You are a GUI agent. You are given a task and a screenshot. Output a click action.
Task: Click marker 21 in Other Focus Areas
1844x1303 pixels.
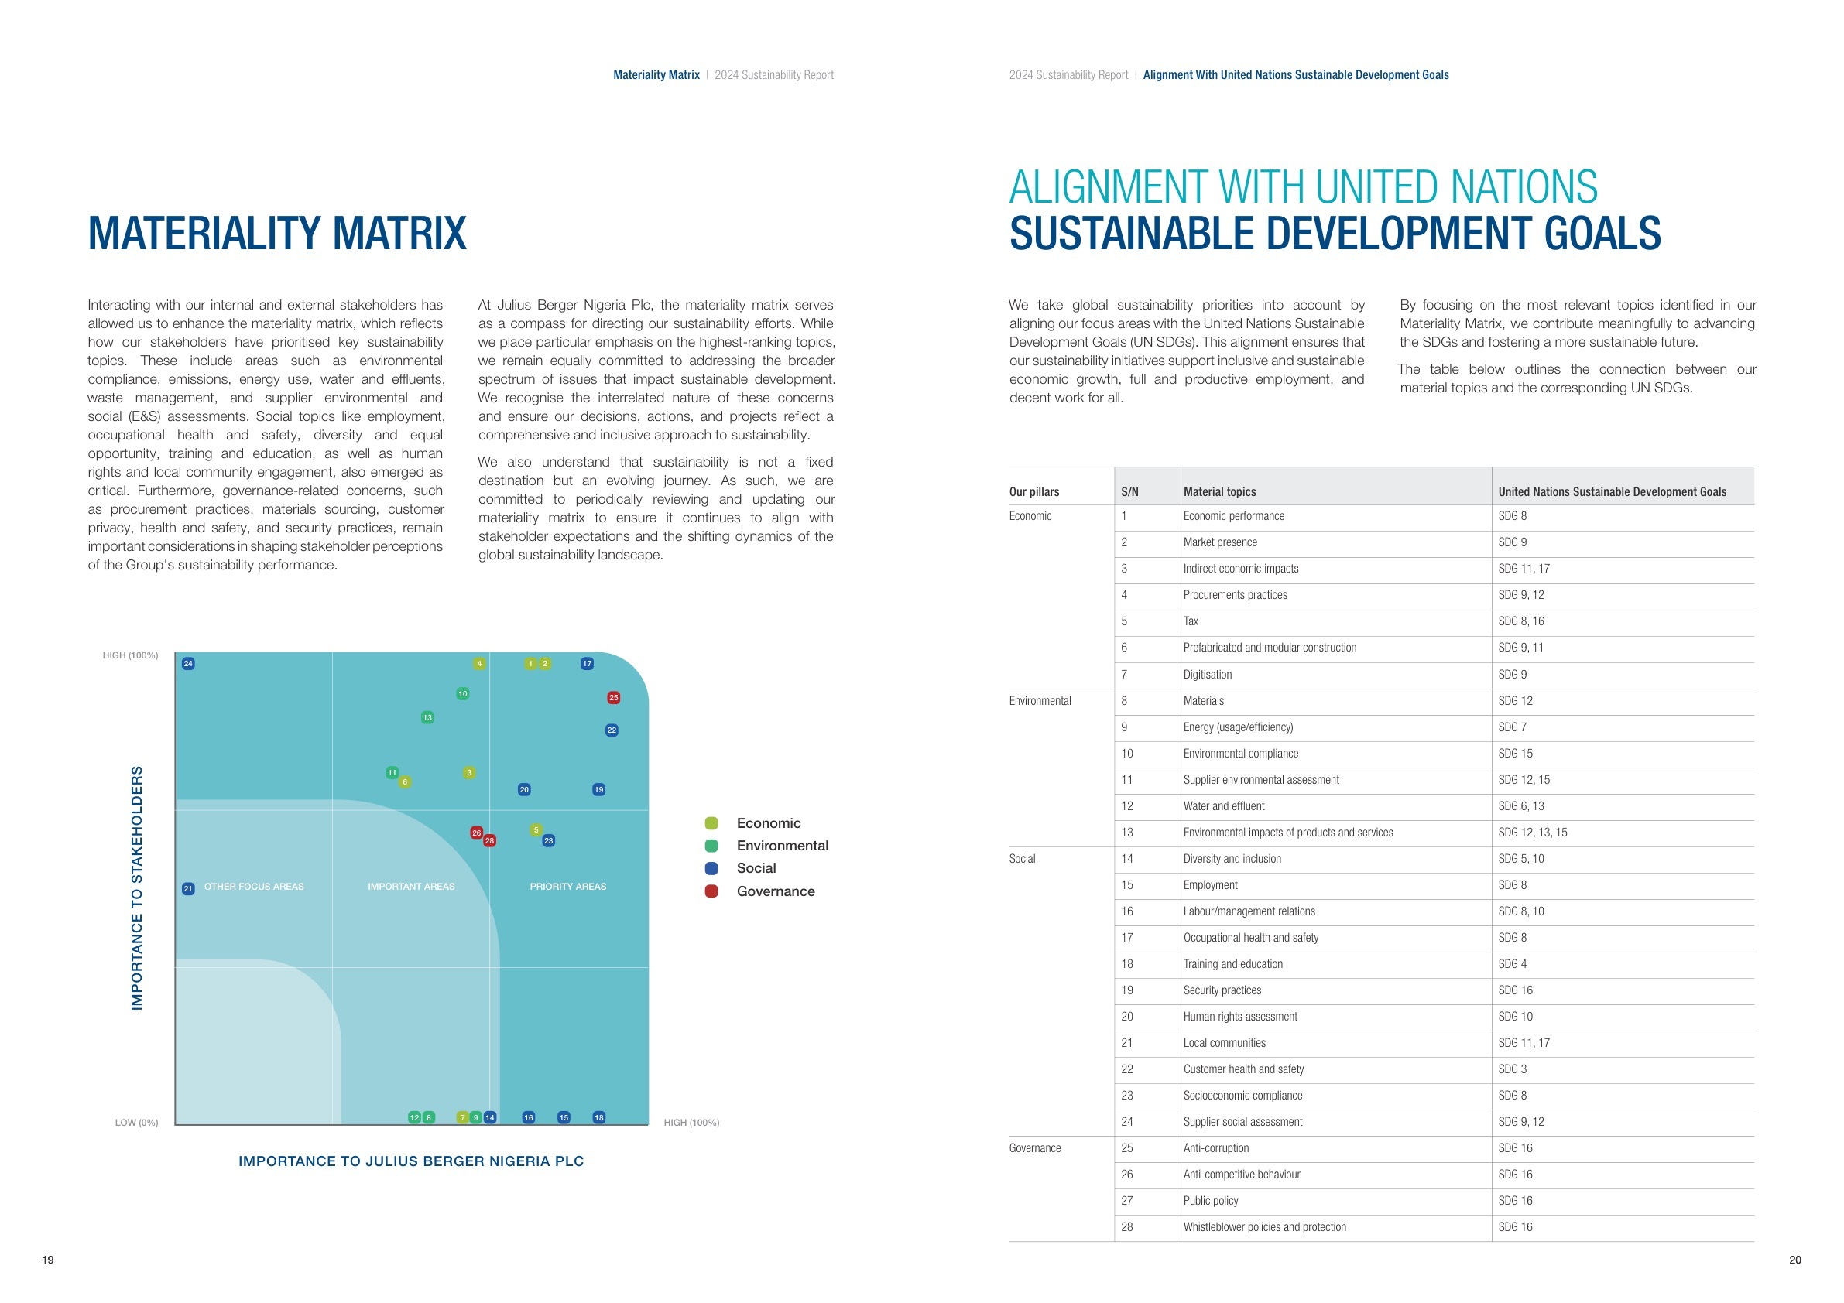189,887
